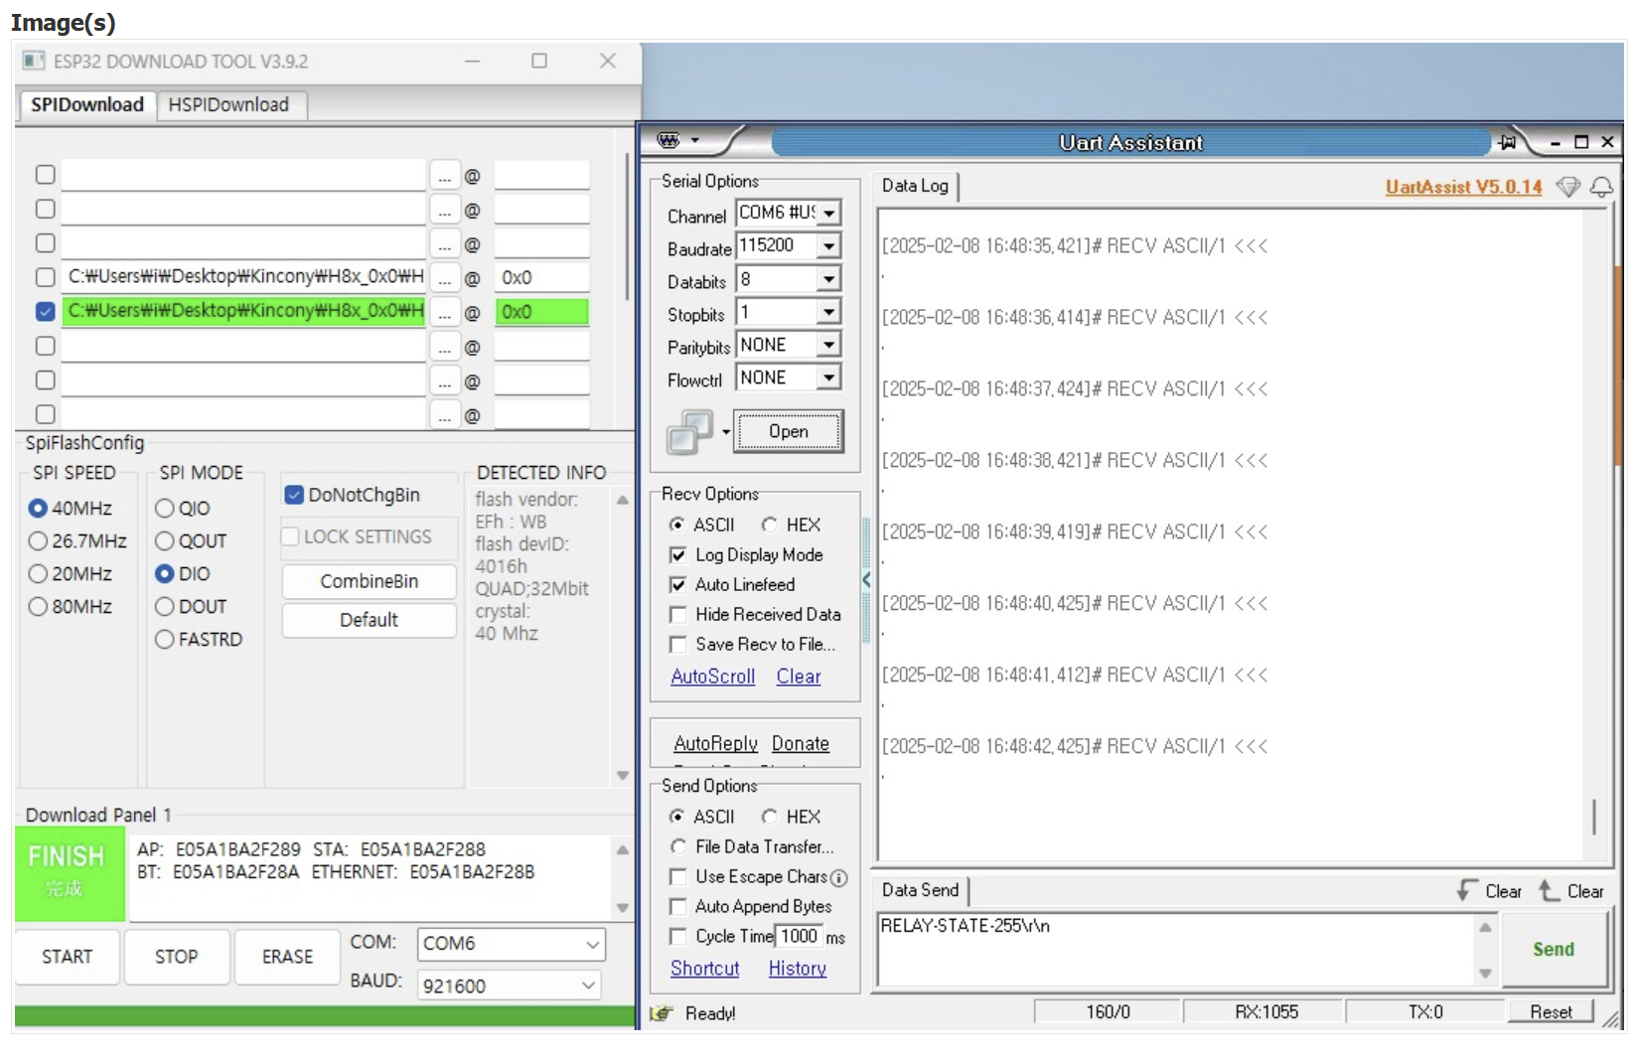The height and width of the screenshot is (1061, 1637).
Task: Click the notification bell icon
Action: point(1601,187)
